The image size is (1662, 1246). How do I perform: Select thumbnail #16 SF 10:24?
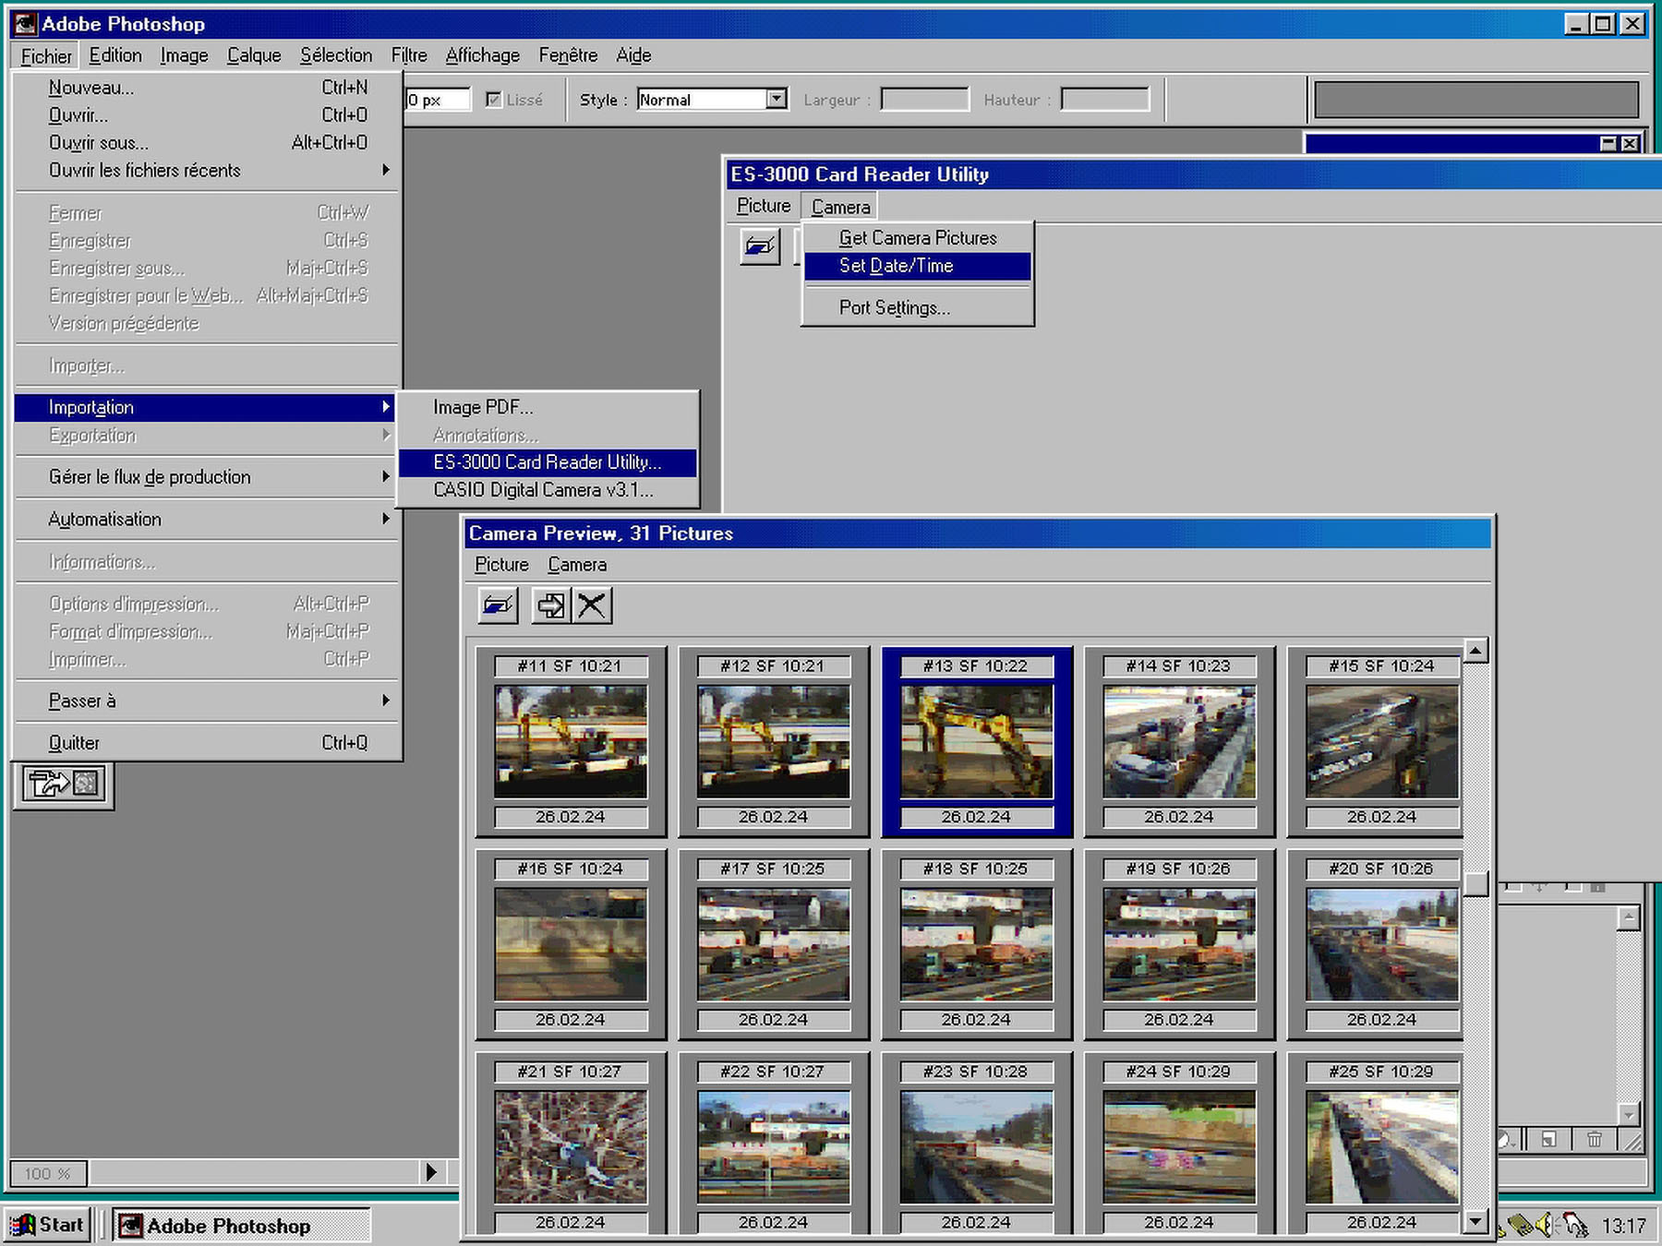[x=571, y=944]
